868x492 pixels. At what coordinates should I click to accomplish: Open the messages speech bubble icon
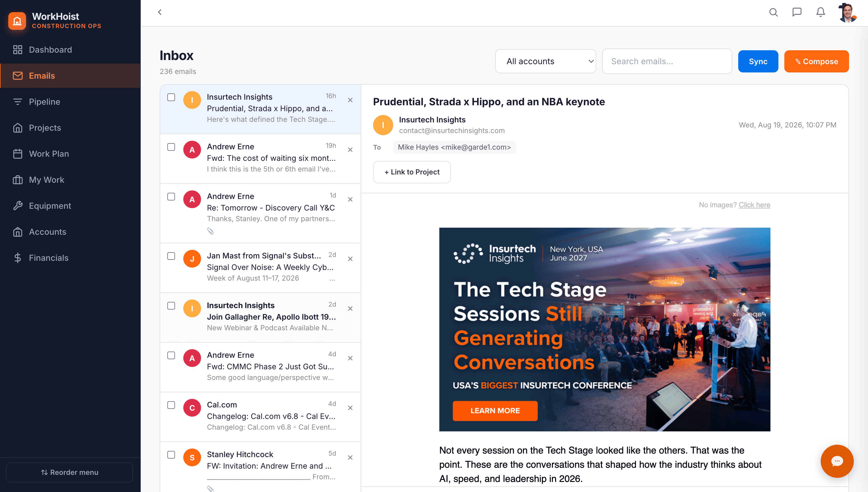(x=797, y=12)
